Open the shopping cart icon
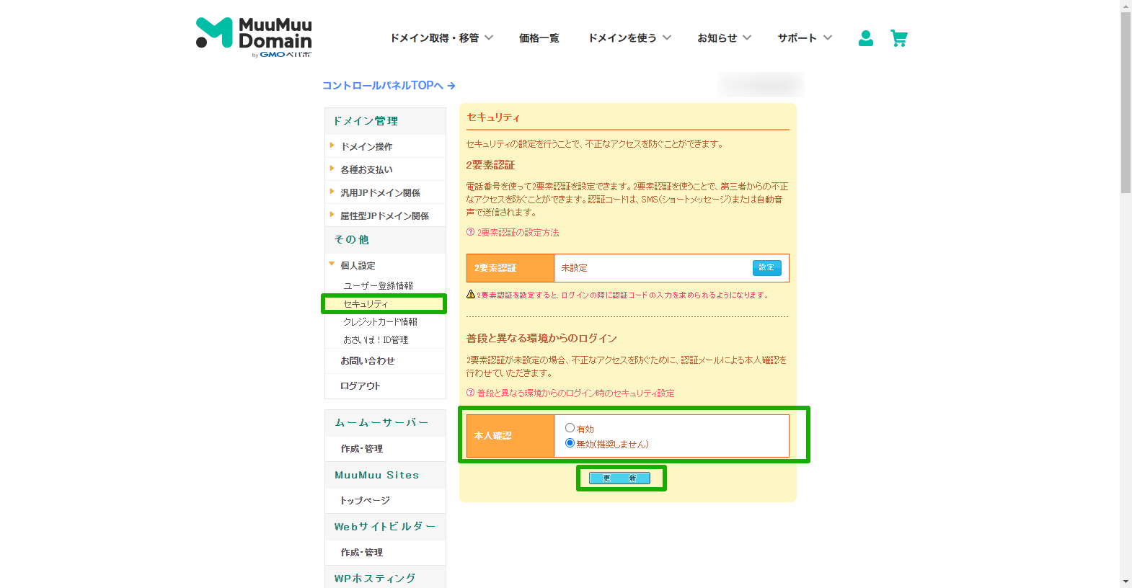 899,38
